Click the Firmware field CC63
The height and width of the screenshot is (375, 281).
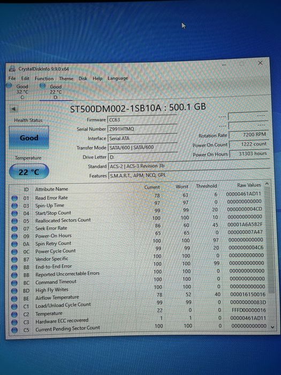[143, 120]
